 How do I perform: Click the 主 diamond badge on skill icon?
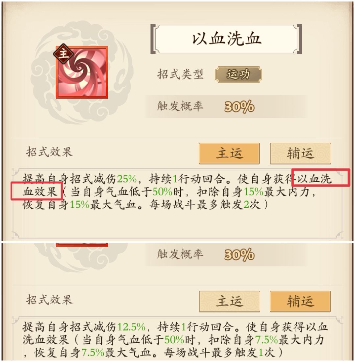click(63, 54)
